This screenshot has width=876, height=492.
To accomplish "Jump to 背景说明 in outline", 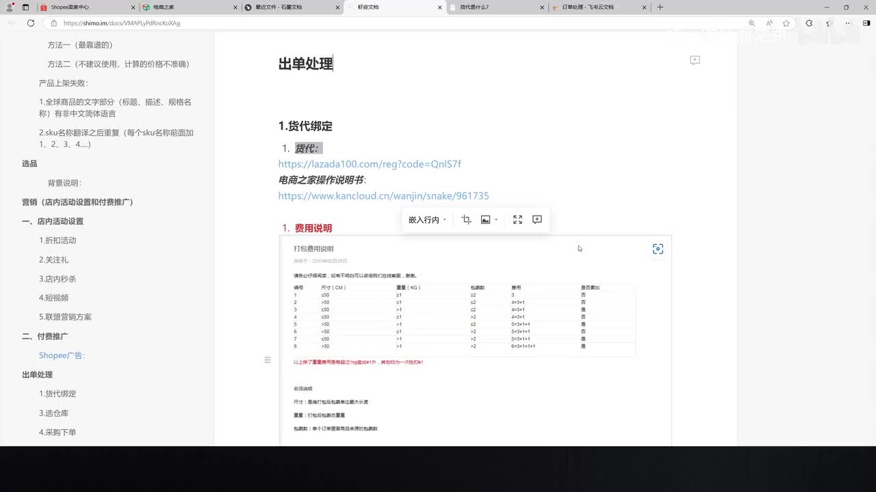I will point(64,183).
